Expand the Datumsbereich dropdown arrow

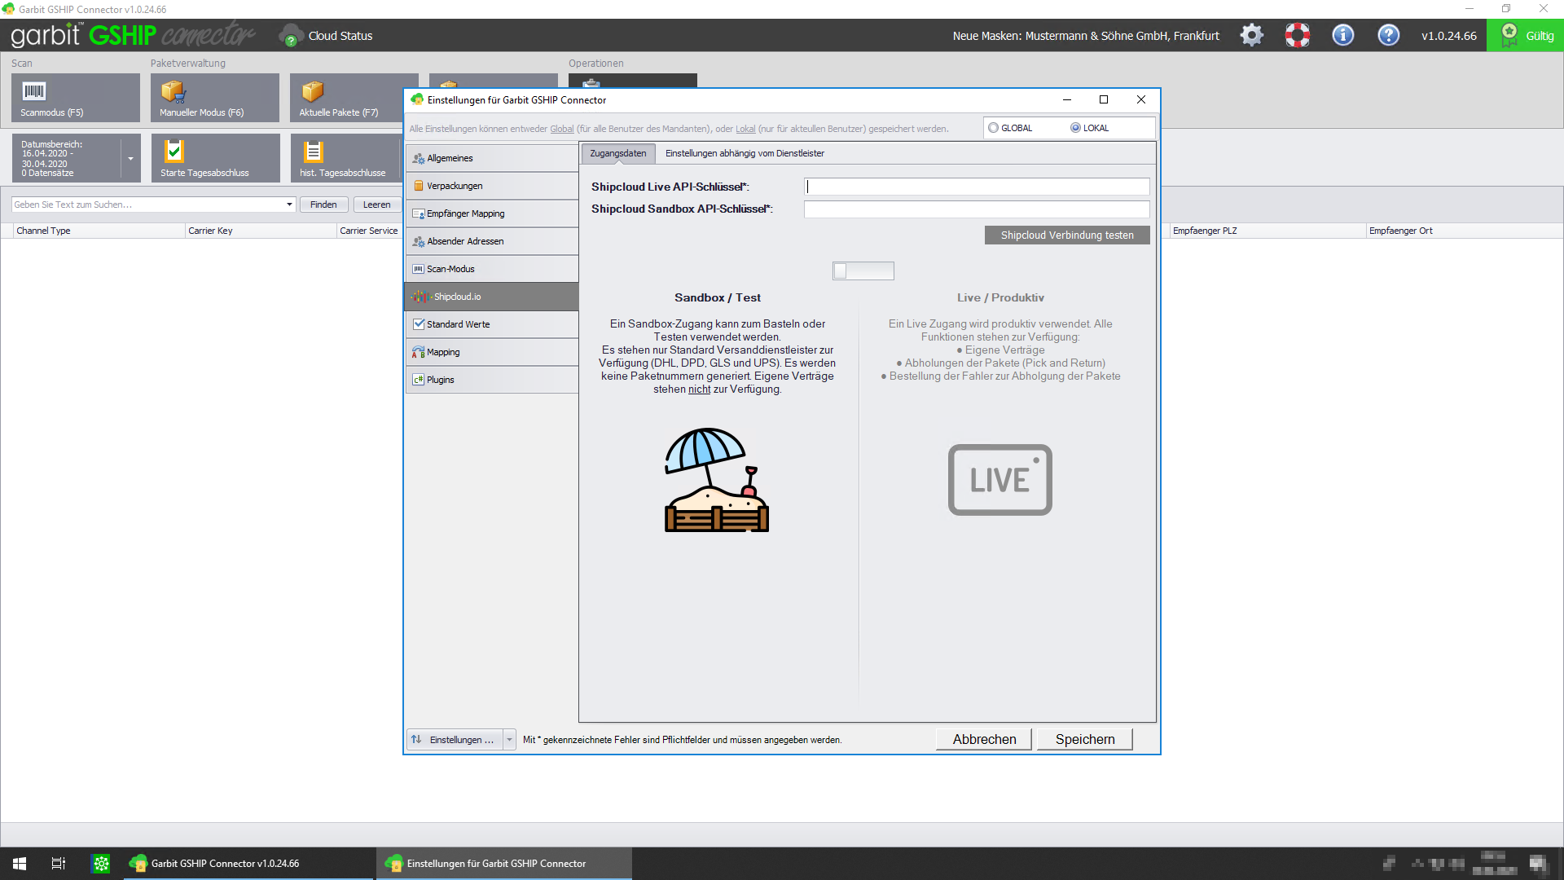coord(130,158)
